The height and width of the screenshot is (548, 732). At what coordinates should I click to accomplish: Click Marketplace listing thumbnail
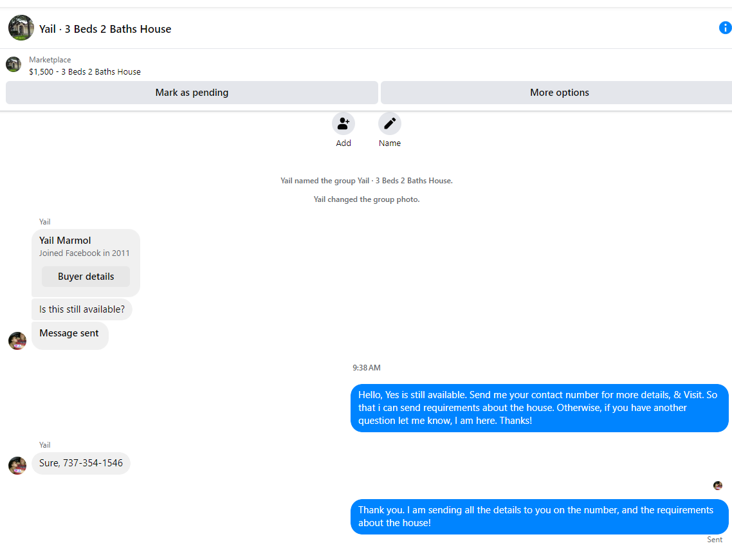14,64
